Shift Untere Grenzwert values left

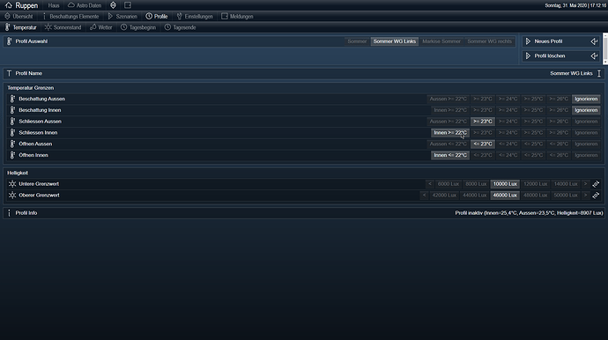(x=430, y=184)
